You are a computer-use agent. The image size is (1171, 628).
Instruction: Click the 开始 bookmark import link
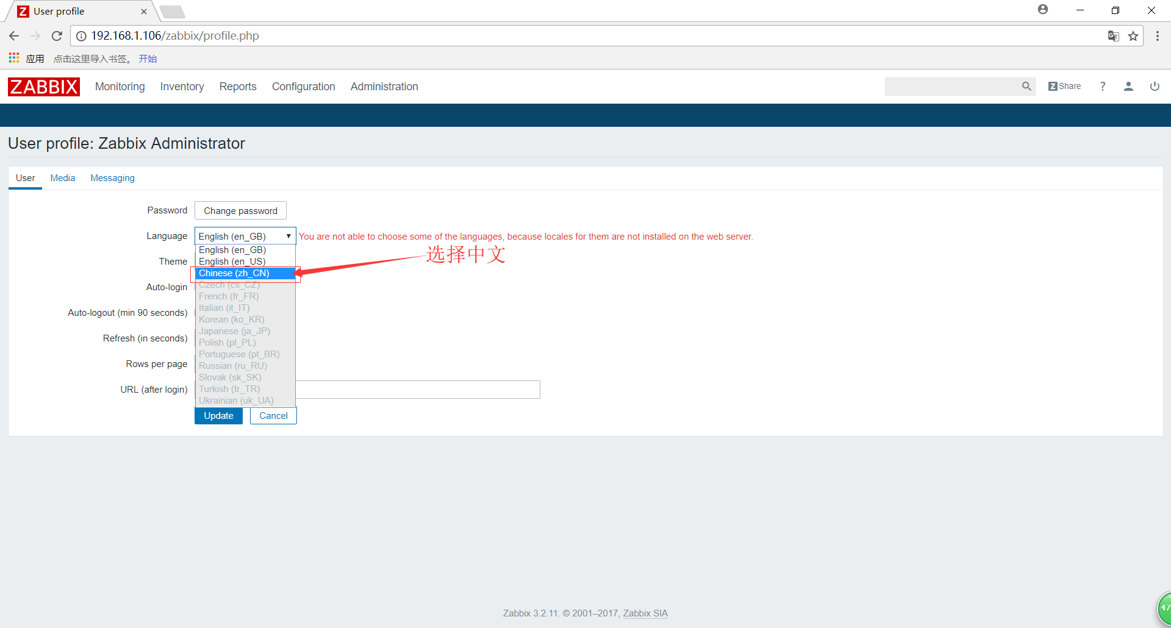[x=148, y=59]
